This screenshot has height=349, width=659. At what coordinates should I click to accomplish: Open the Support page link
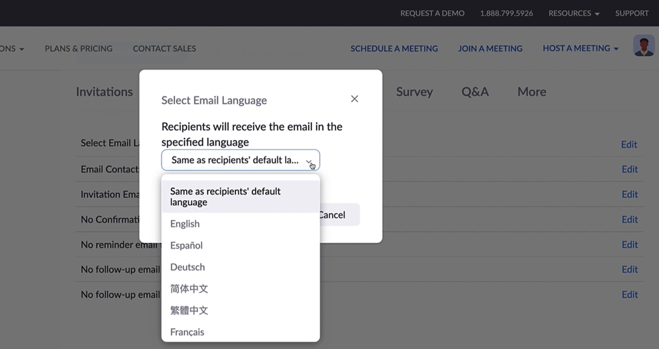[632, 13]
